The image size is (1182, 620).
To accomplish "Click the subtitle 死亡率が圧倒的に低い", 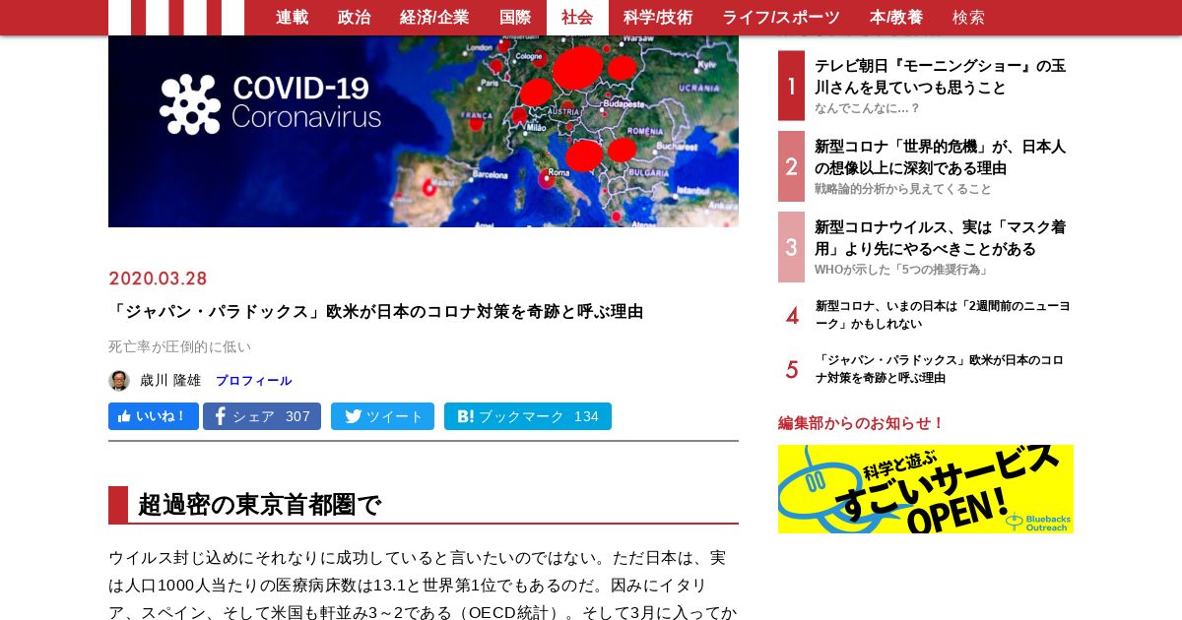I will point(179,346).
